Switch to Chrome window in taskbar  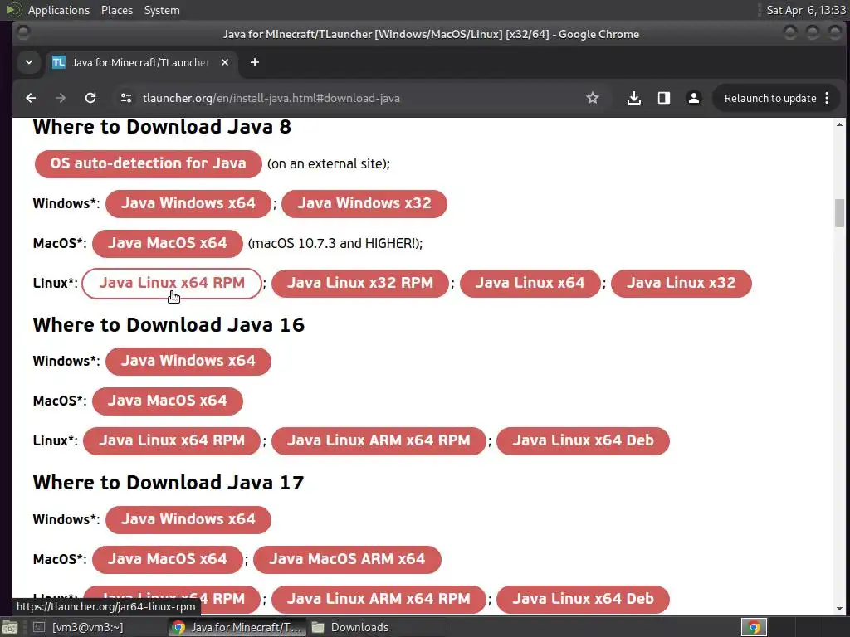pyautogui.click(x=237, y=627)
